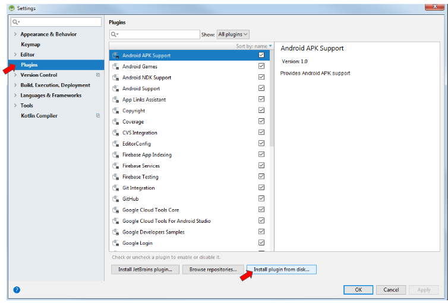The width and height of the screenshot is (448, 303).
Task: Focus the settings search field
Action: coord(56,22)
